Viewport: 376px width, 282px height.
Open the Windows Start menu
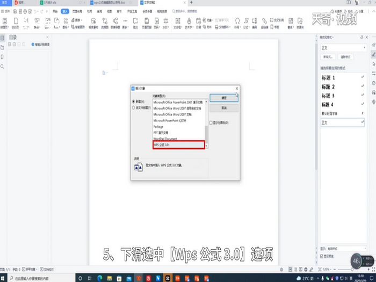(x=3, y=278)
